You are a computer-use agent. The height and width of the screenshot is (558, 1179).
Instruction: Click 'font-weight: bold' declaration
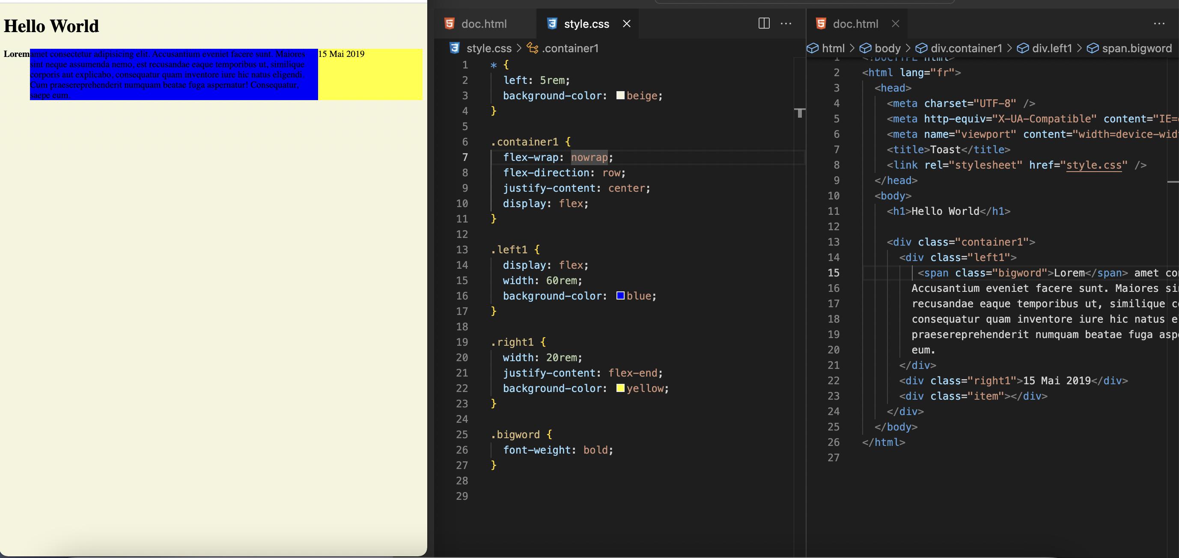(x=558, y=450)
